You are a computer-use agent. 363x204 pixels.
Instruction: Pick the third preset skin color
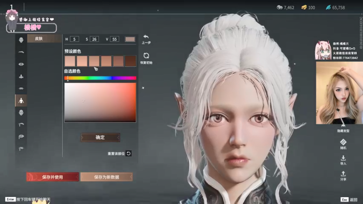tap(94, 61)
